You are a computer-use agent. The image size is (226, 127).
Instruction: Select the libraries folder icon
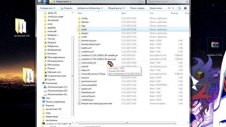click(x=79, y=22)
